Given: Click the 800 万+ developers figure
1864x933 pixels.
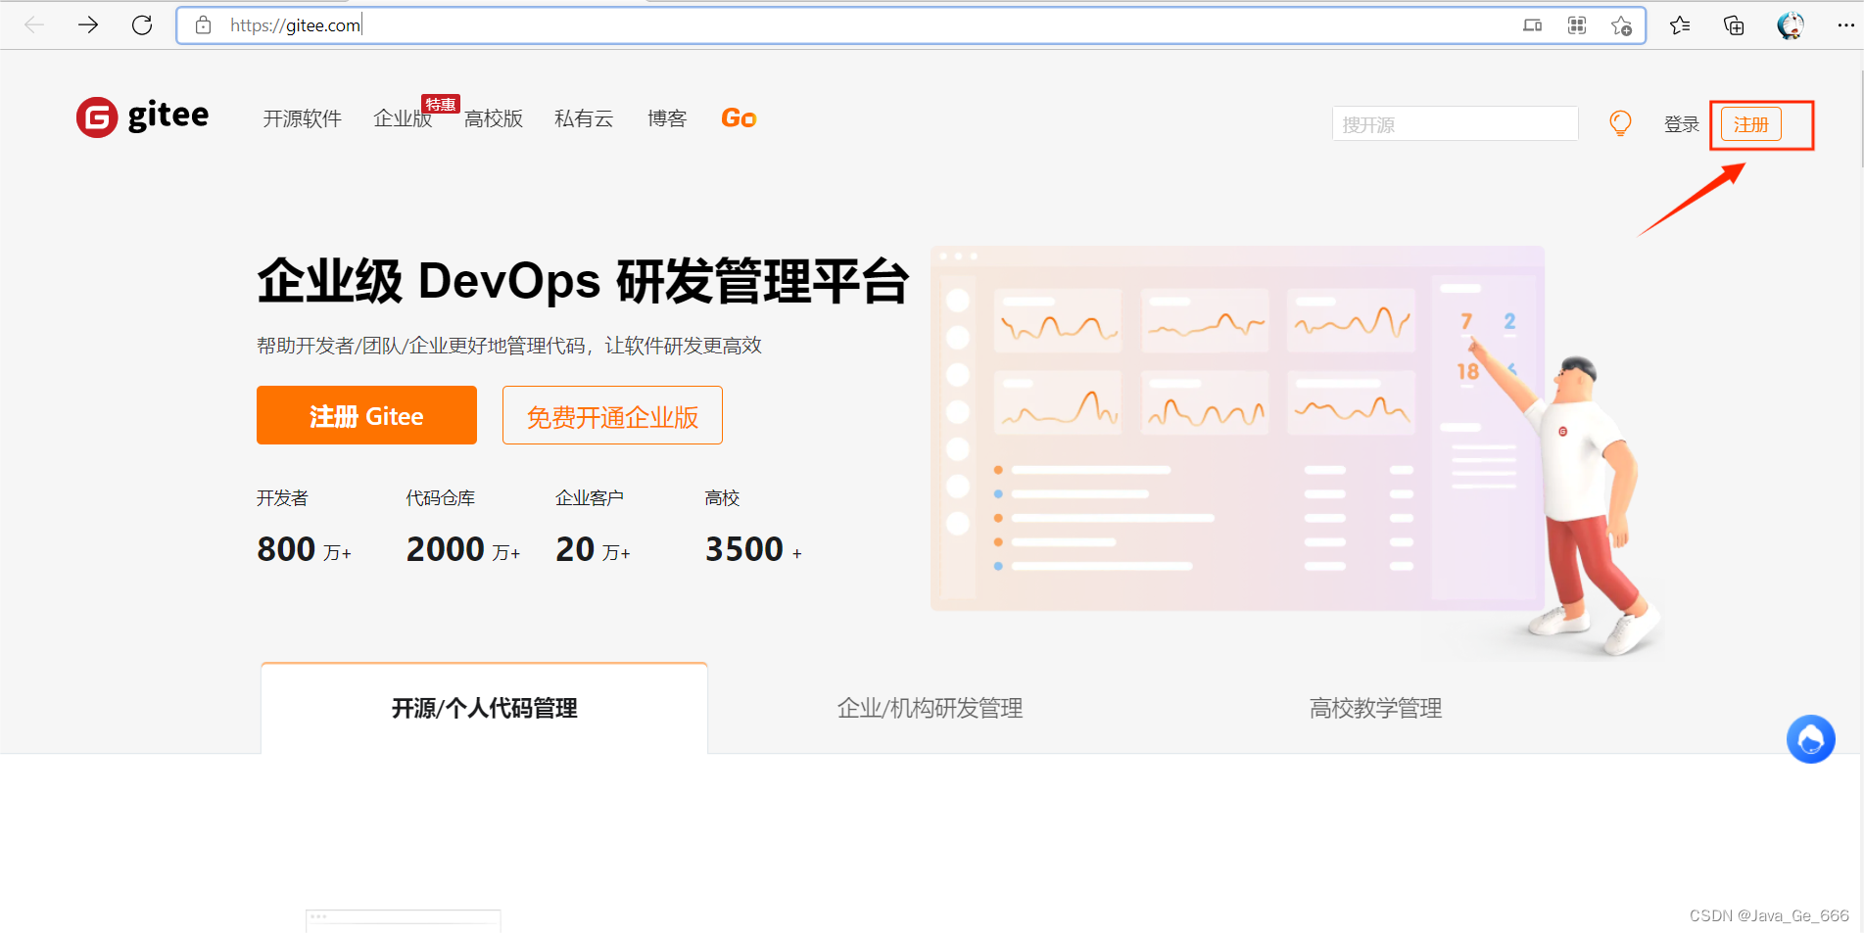Looking at the screenshot, I should [x=304, y=549].
